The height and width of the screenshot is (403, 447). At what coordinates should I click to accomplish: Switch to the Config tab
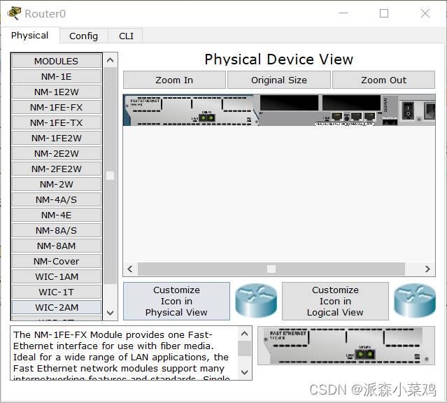coord(83,36)
